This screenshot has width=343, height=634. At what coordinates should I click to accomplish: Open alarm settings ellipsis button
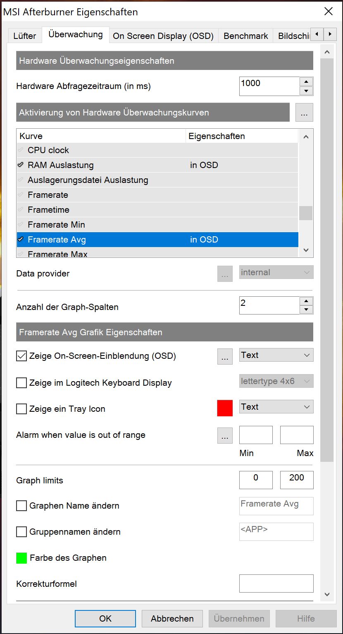pyautogui.click(x=225, y=435)
